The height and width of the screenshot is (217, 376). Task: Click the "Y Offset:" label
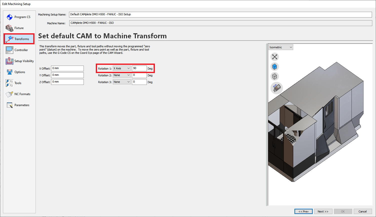(x=45, y=75)
